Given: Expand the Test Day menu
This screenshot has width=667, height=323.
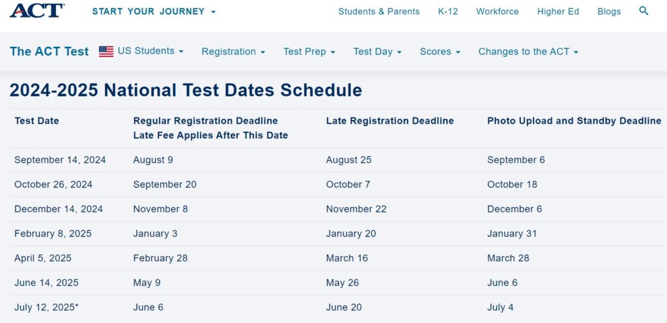Looking at the screenshot, I should tap(377, 51).
